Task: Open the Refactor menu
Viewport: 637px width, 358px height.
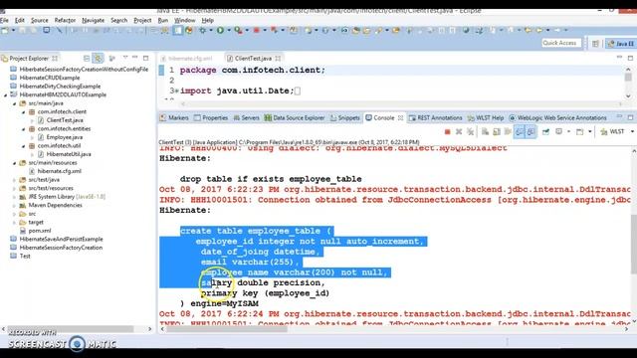Action: pyautogui.click(x=65, y=20)
